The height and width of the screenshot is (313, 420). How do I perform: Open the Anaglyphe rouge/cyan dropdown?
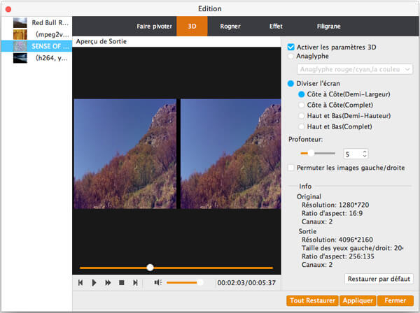[355, 69]
